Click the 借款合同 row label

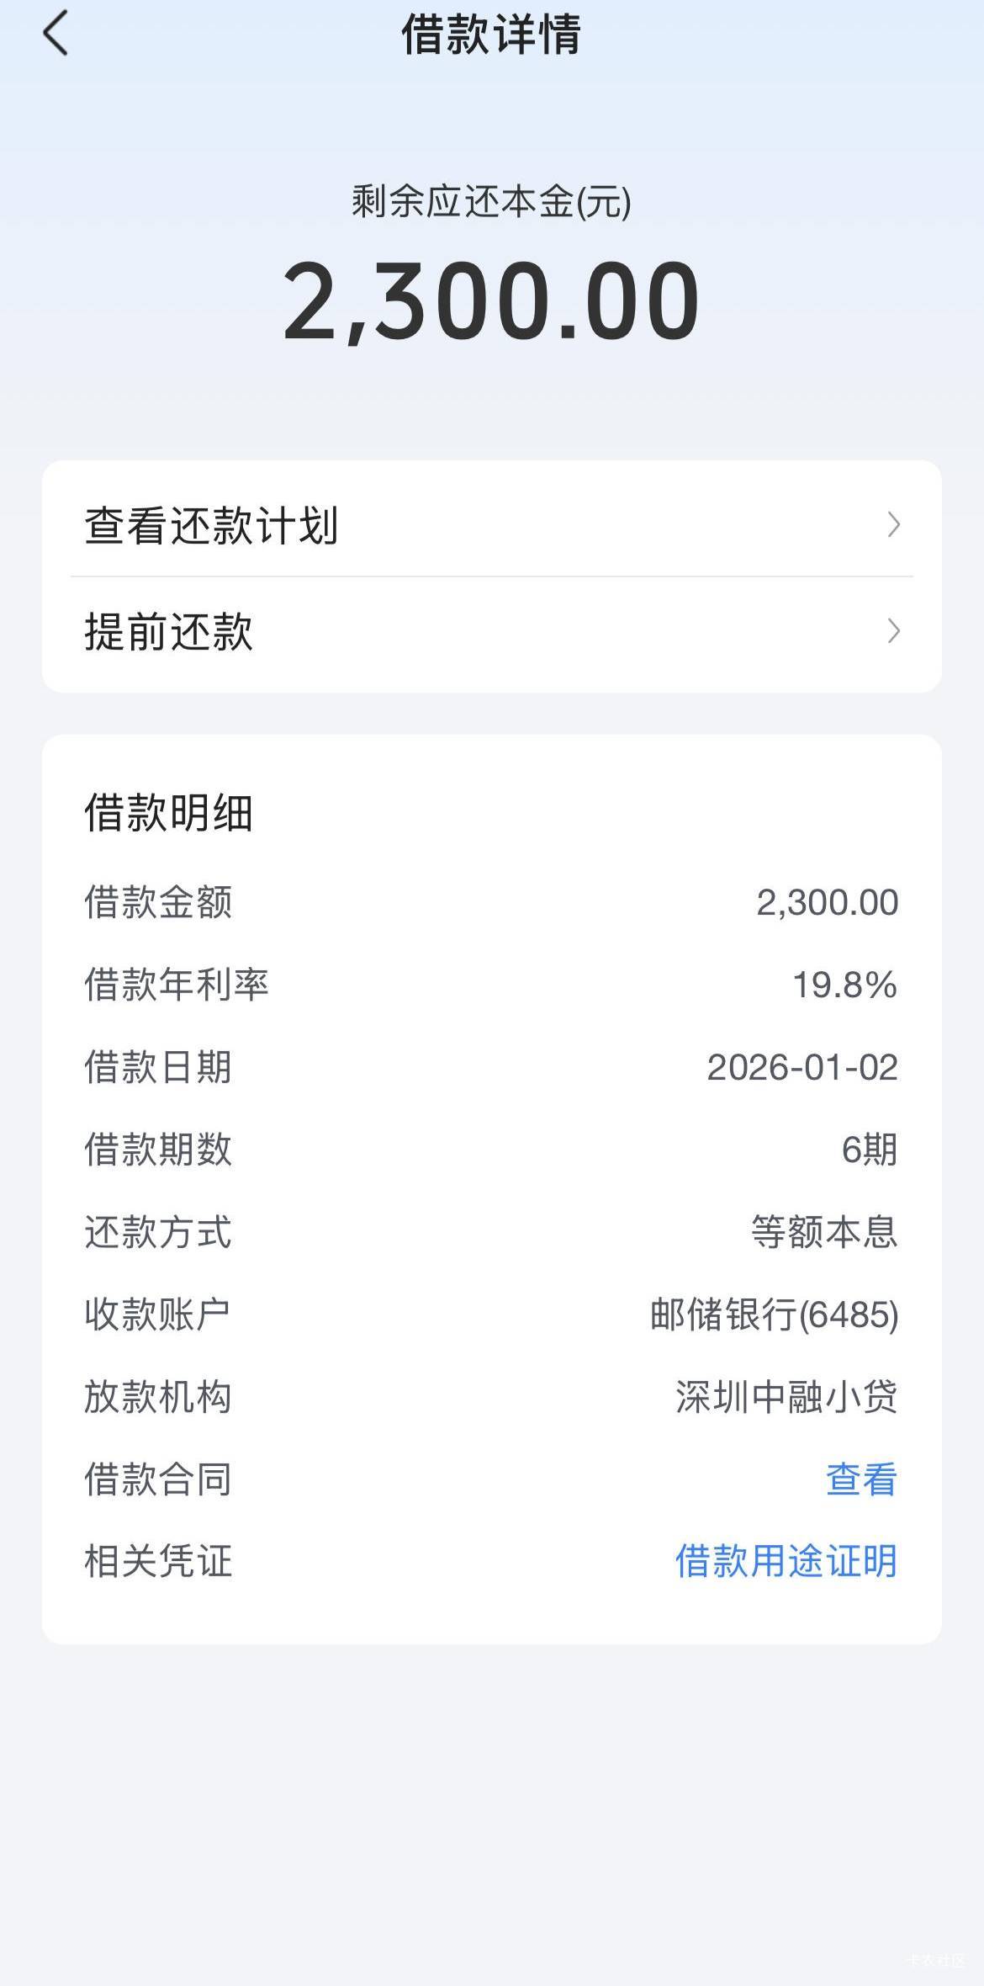pos(158,1479)
